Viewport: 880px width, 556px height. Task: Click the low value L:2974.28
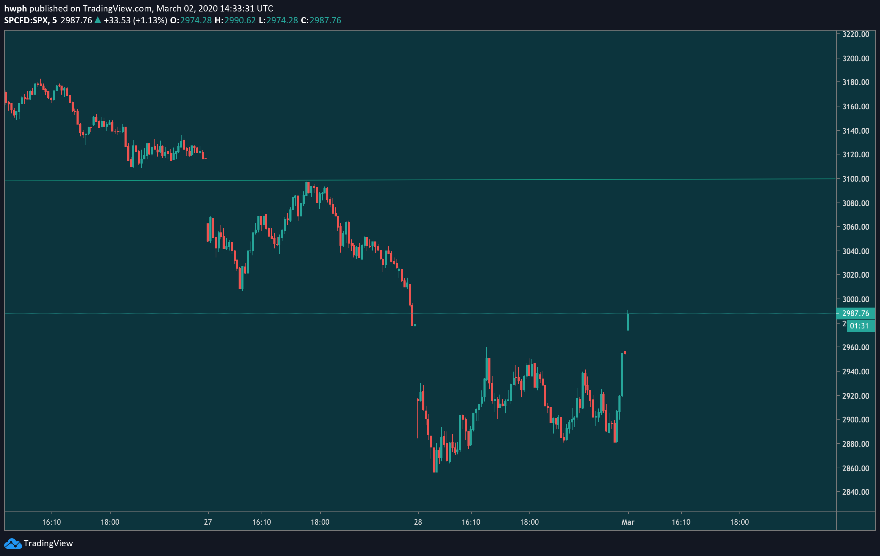pyautogui.click(x=278, y=21)
